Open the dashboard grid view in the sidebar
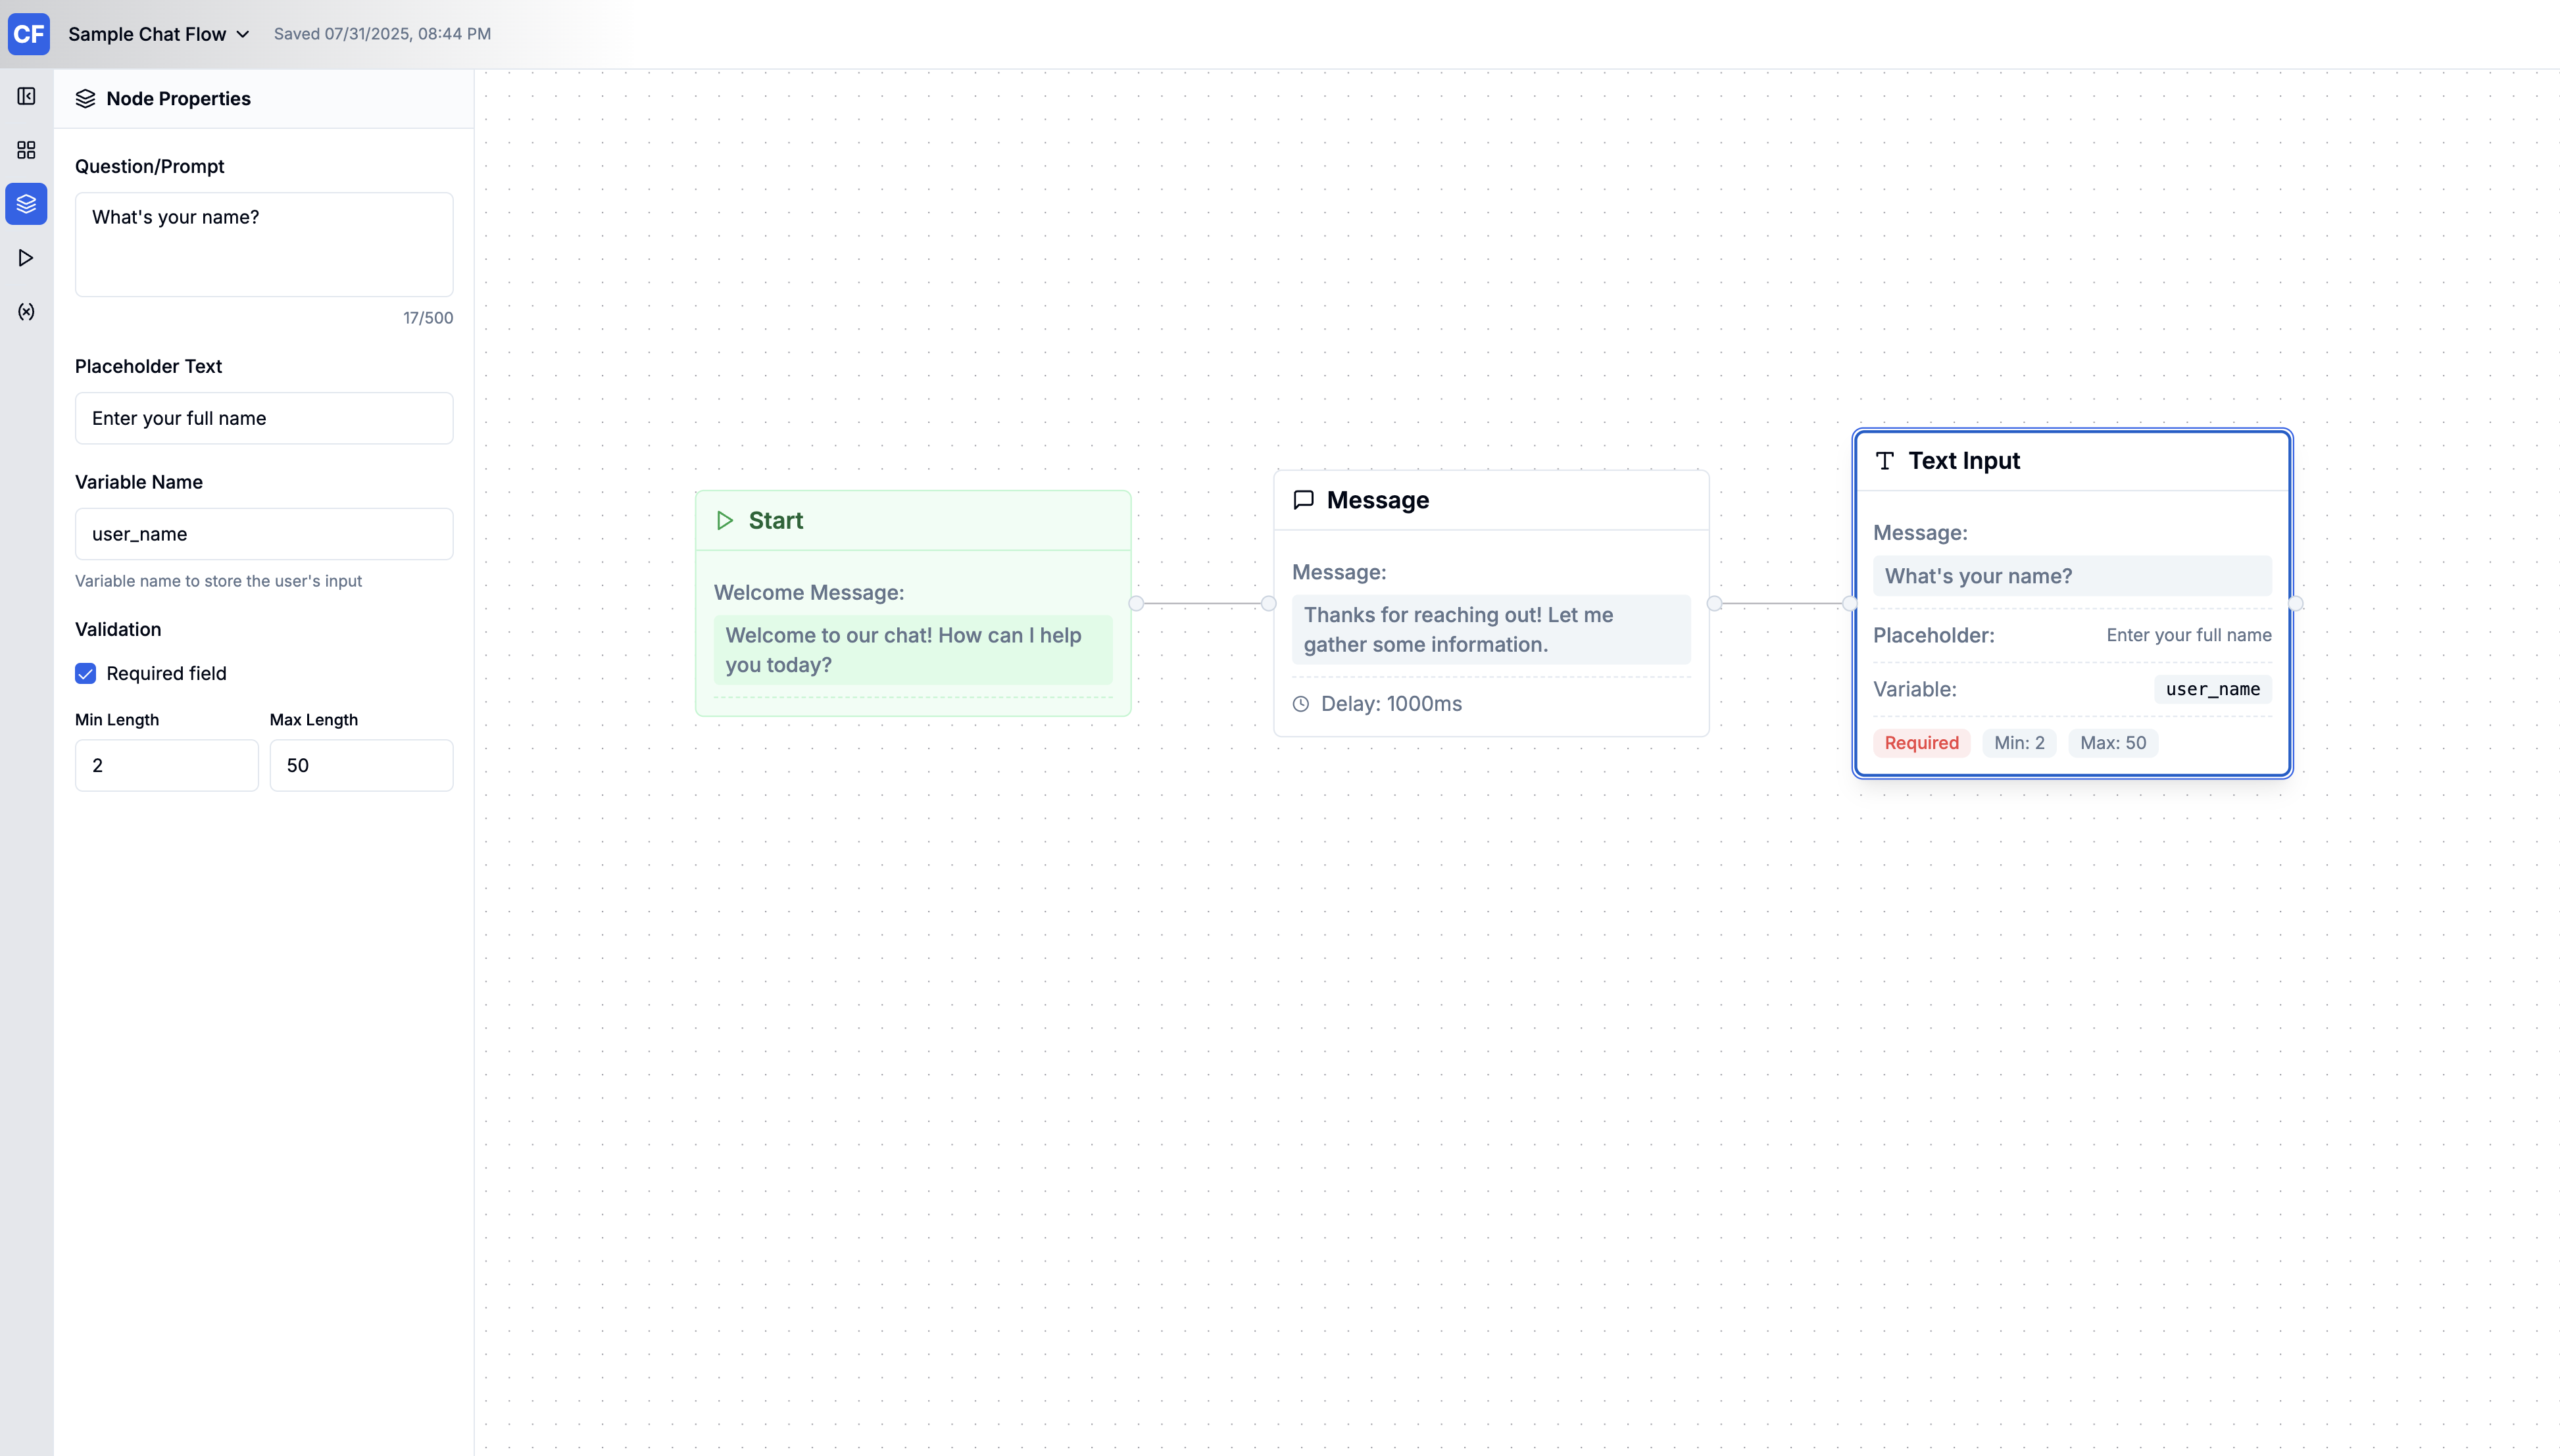The height and width of the screenshot is (1456, 2560). [25, 150]
